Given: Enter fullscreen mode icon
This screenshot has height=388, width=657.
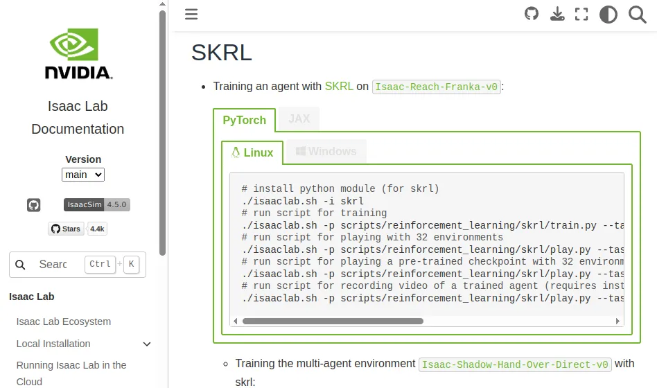Looking at the screenshot, I should click(x=581, y=15).
